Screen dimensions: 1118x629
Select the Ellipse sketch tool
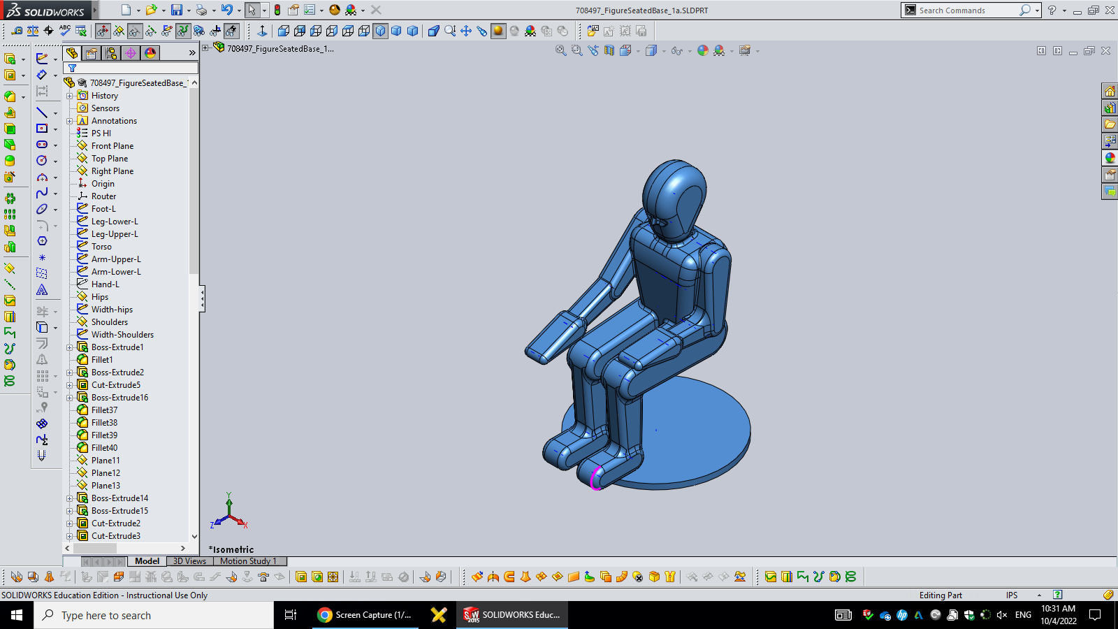[x=42, y=209]
